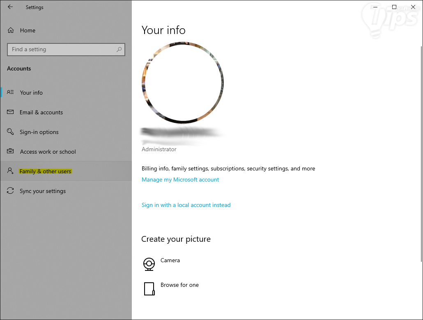This screenshot has height=320, width=423.
Task: Select Sign-in options in sidebar
Action: click(39, 132)
